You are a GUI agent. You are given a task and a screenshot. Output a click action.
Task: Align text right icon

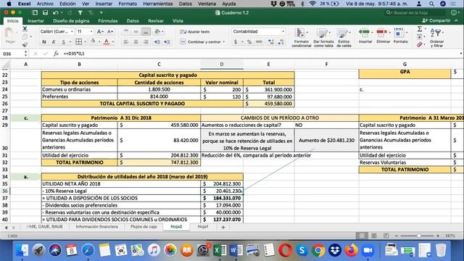[x=146, y=42]
